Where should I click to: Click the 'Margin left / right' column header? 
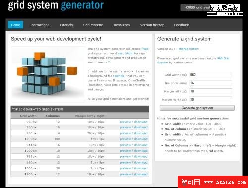pos(90,116)
